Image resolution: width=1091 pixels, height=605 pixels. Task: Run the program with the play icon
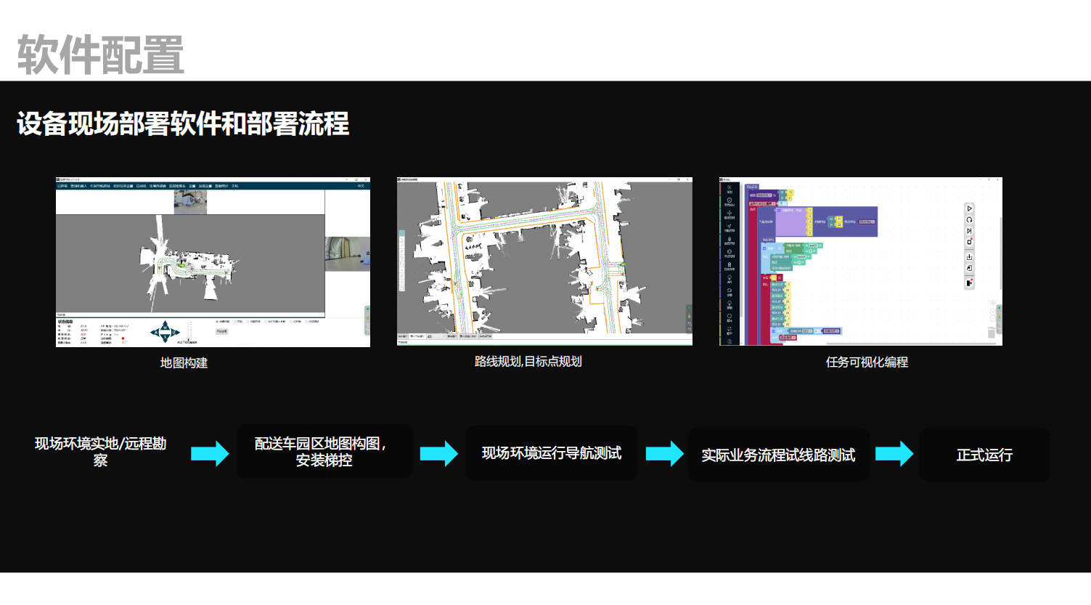coord(970,208)
